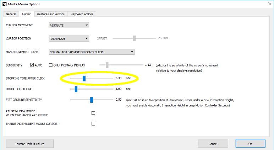274x150 pixels.
Task: Click the Mudra Mouse app icon in title bar
Action: [x=4, y=4]
